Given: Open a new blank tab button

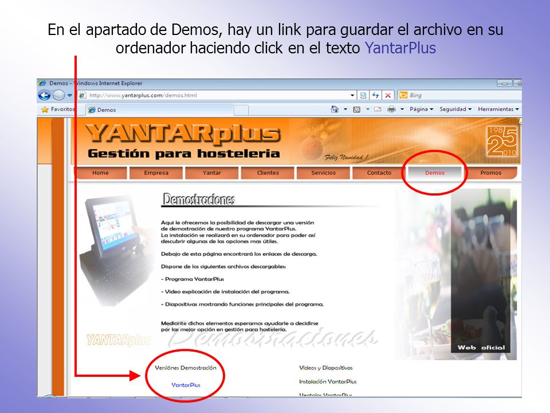Looking at the screenshot, I should [x=241, y=110].
